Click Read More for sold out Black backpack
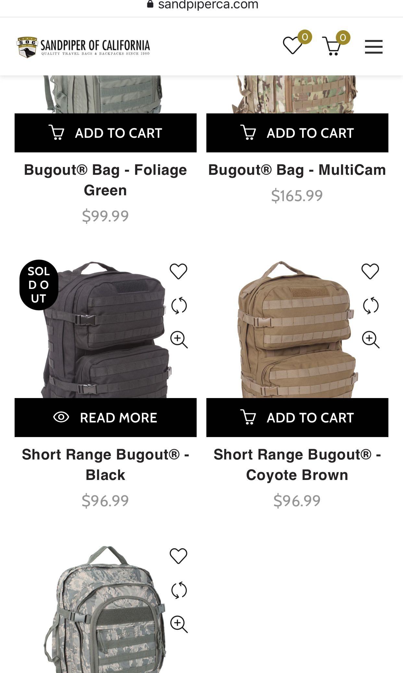 105,418
